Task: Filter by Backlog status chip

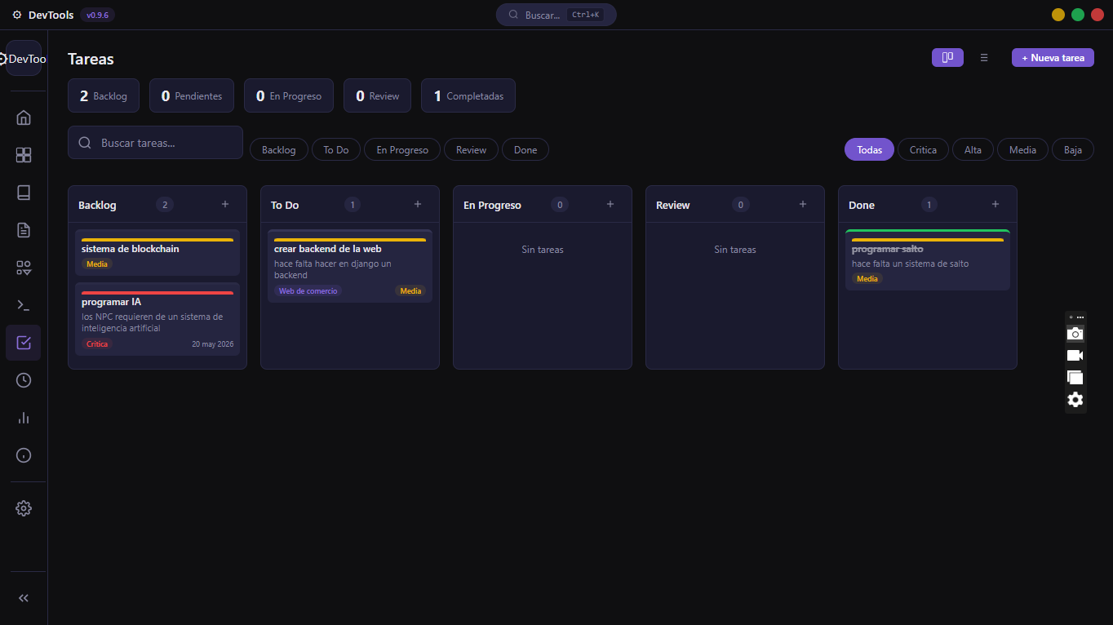Action: [279, 150]
